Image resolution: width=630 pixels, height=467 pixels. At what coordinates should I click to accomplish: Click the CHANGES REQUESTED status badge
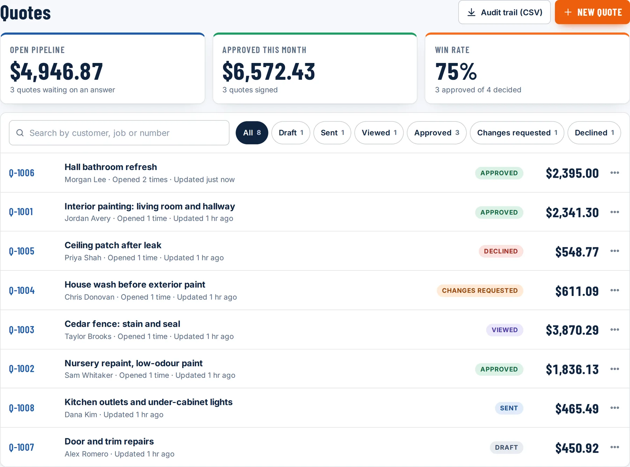click(x=480, y=291)
